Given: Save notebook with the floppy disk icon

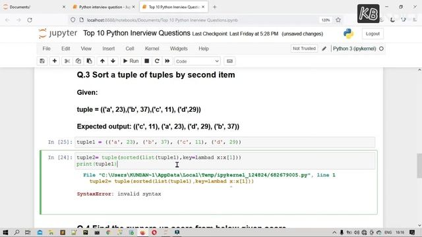Looking at the screenshot, I should pyautogui.click(x=42, y=61).
